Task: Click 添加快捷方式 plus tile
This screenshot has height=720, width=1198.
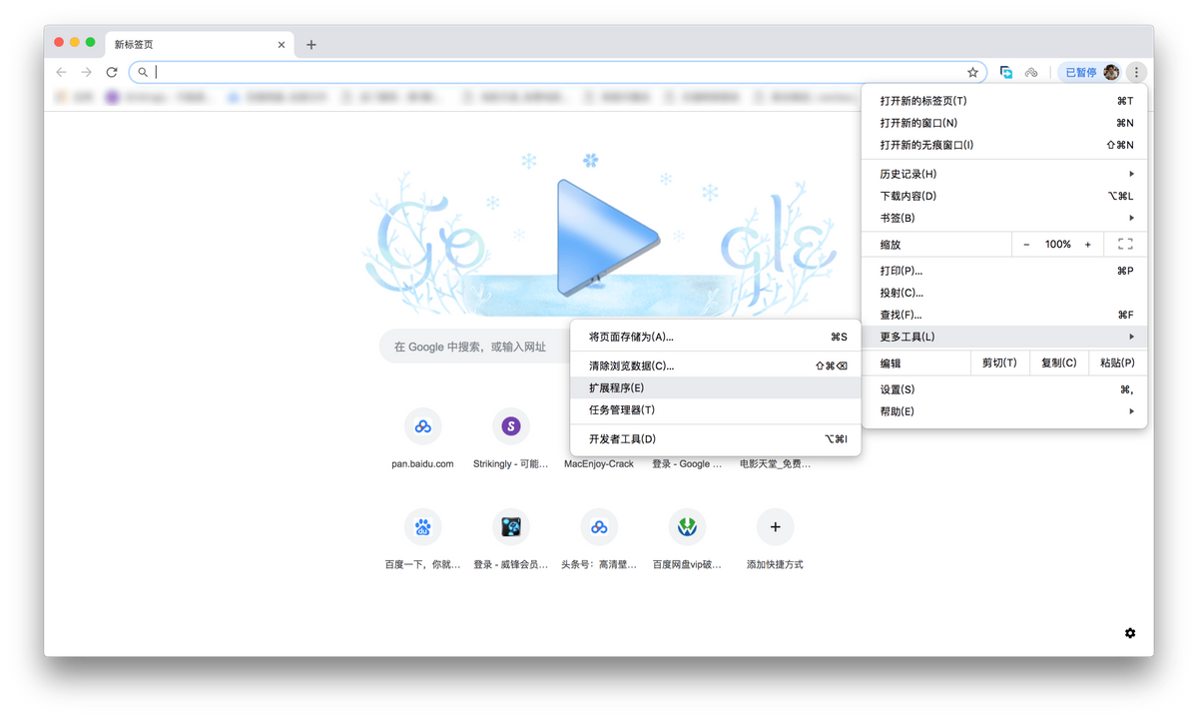Action: coord(775,526)
